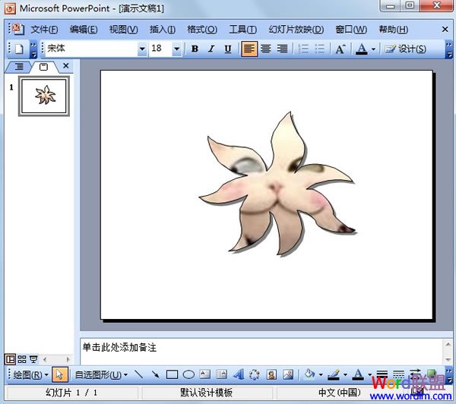Click the font size 18 field

coord(160,49)
